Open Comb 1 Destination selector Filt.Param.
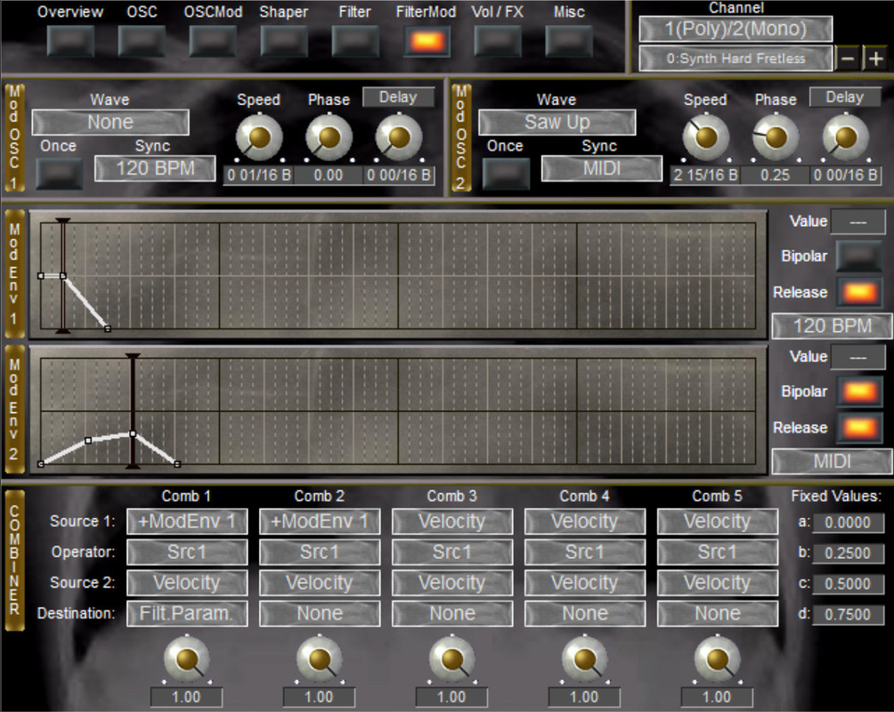Screen dimensions: 894x712 pyautogui.click(x=187, y=614)
